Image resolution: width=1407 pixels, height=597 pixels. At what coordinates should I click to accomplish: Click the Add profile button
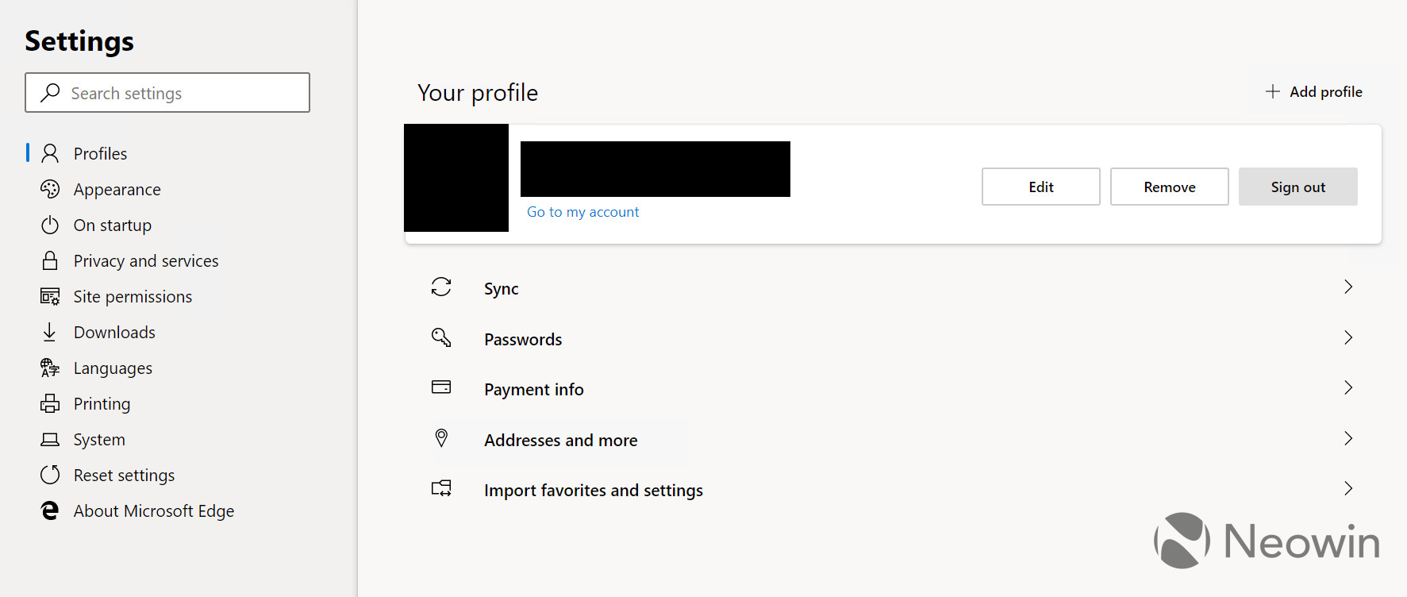(x=1314, y=92)
